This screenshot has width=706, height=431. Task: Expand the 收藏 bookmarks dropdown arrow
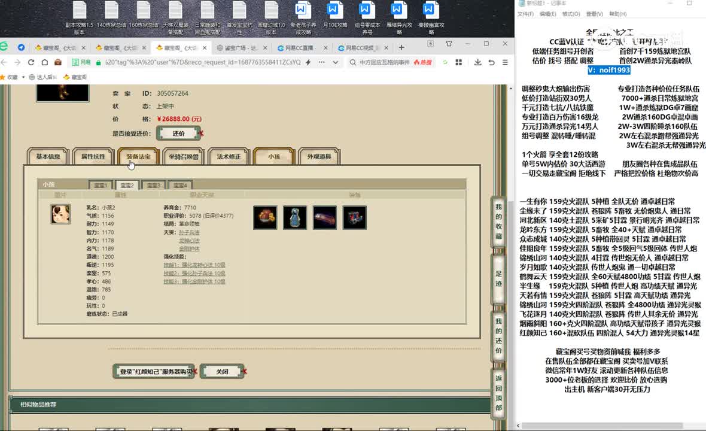tap(23, 77)
